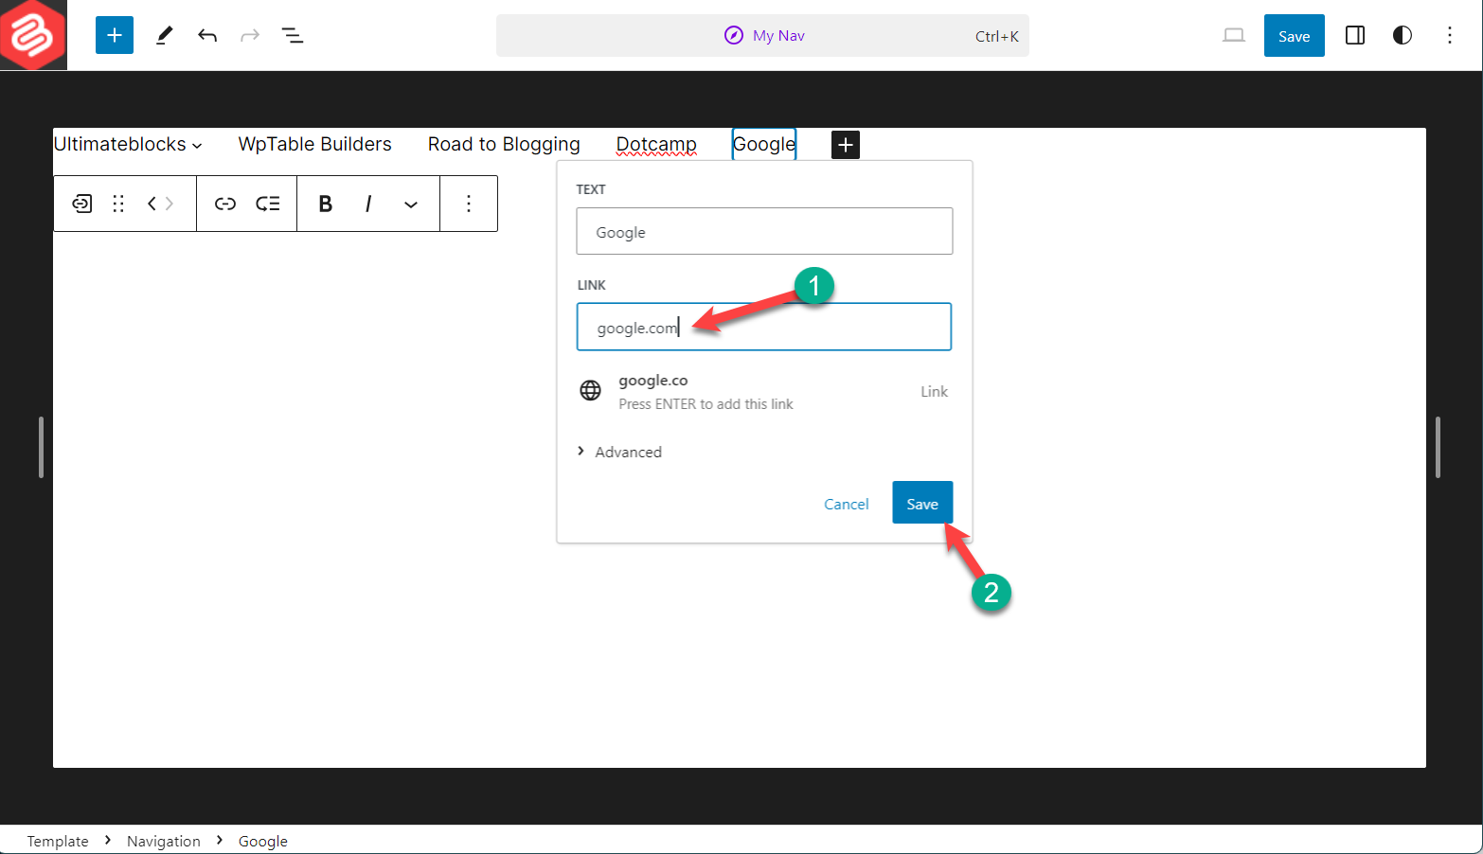Grab the left canvas resize handle

[x=41, y=447]
